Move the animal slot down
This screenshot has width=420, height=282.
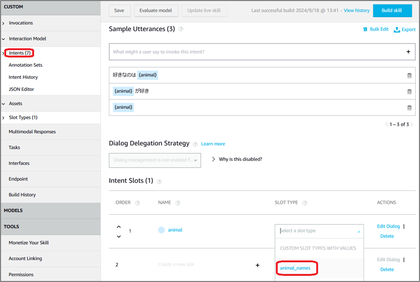(119, 236)
